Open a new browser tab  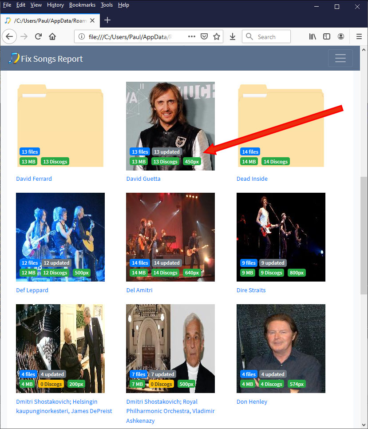tap(107, 20)
